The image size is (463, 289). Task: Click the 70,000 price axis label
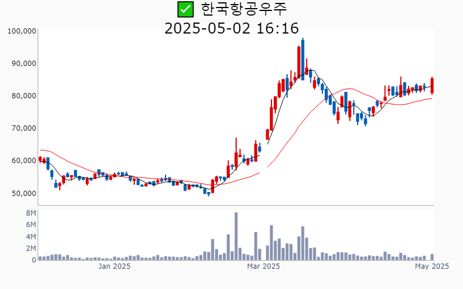[x=24, y=128]
